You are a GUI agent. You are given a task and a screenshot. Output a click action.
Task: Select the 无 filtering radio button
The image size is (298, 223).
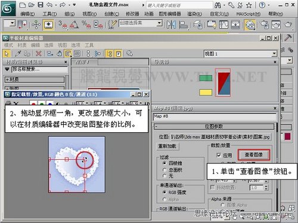tap(164, 176)
